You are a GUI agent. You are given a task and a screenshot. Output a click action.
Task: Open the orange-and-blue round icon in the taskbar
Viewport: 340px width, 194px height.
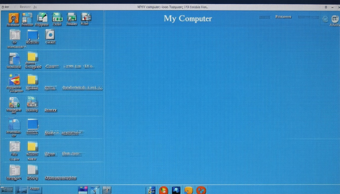[x=201, y=190]
